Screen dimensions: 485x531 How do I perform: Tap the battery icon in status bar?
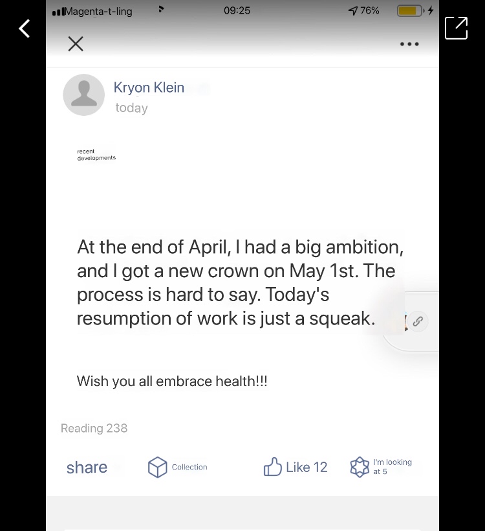(409, 10)
